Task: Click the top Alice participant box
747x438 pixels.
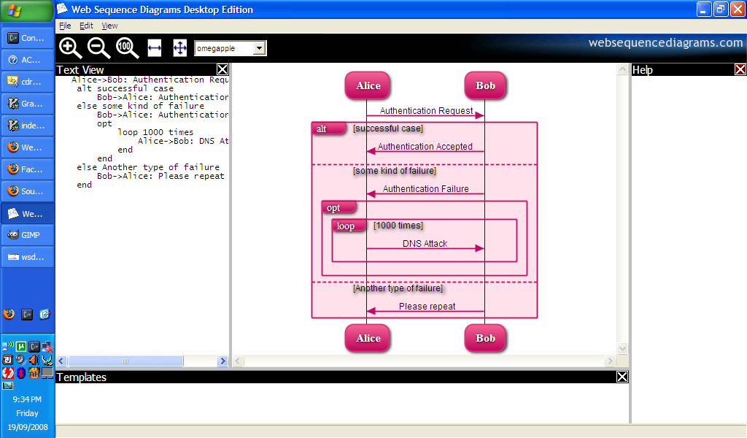Action: [368, 86]
